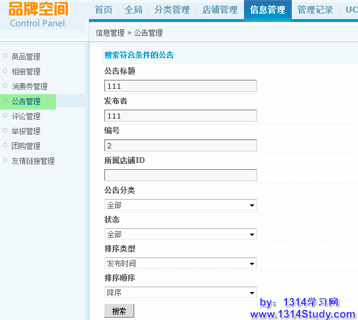Click the 搜索 button
Viewport: 358px width, 320px height.
(x=119, y=311)
